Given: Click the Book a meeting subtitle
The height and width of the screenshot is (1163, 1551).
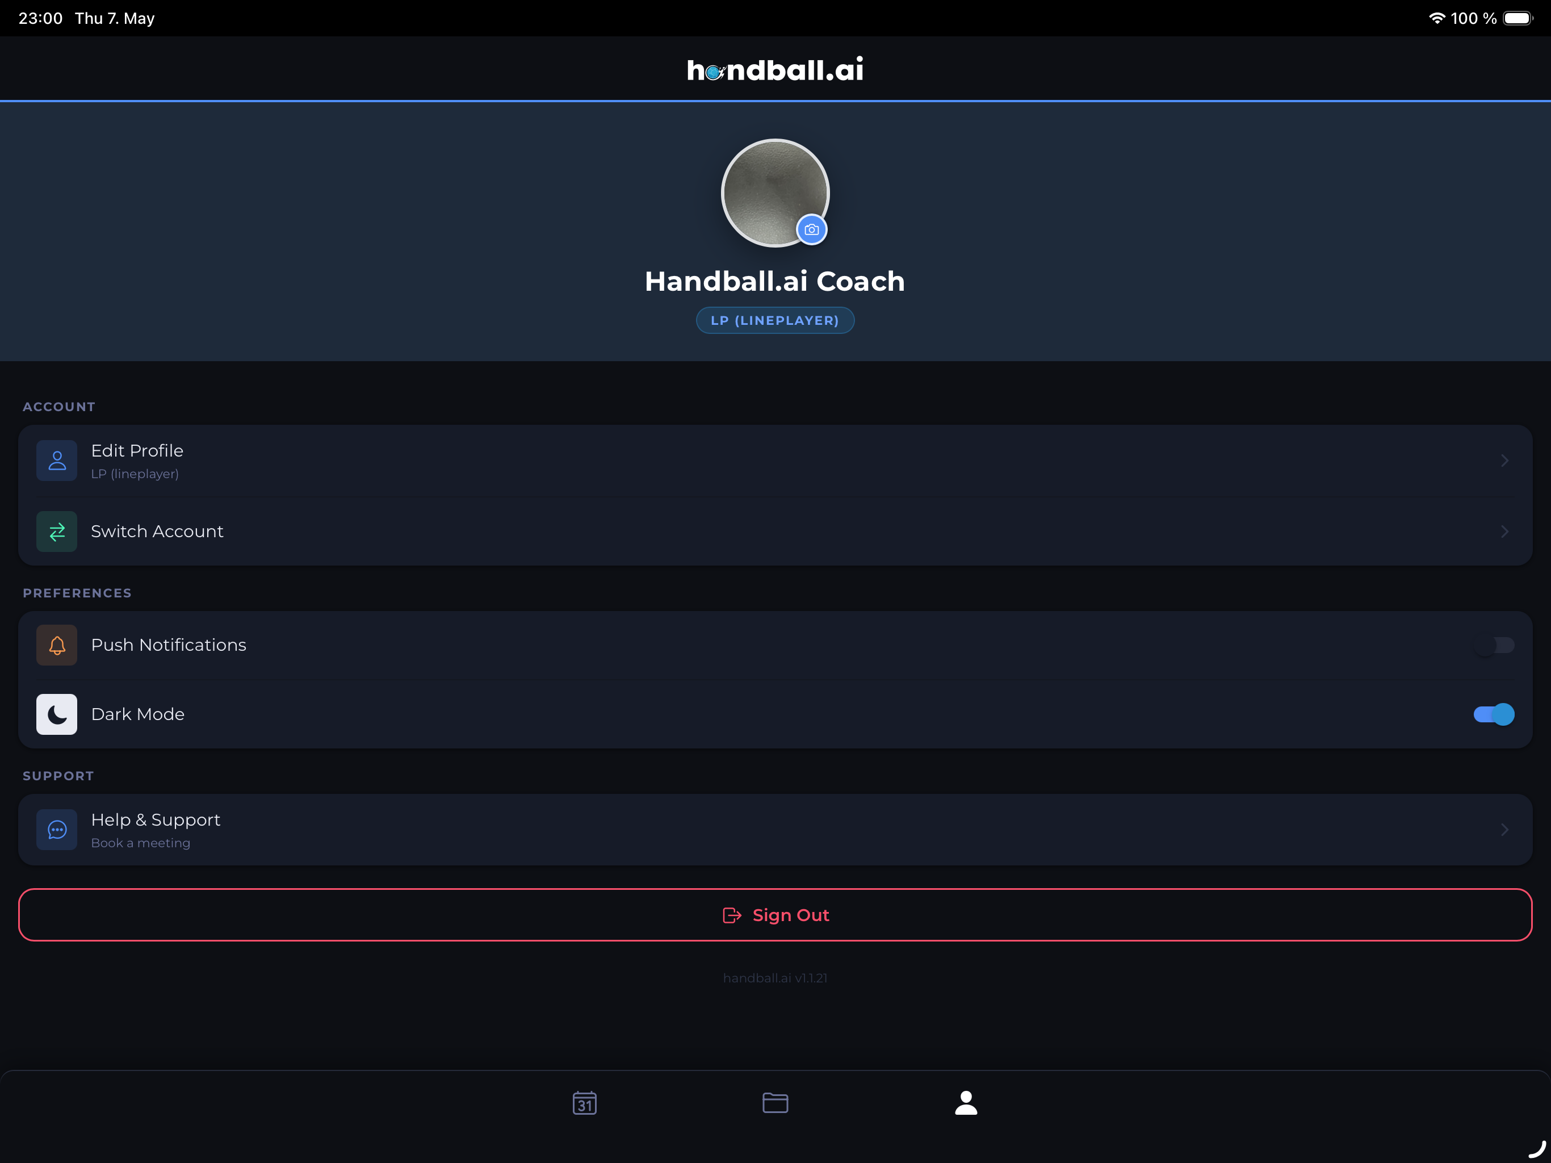Looking at the screenshot, I should (141, 843).
